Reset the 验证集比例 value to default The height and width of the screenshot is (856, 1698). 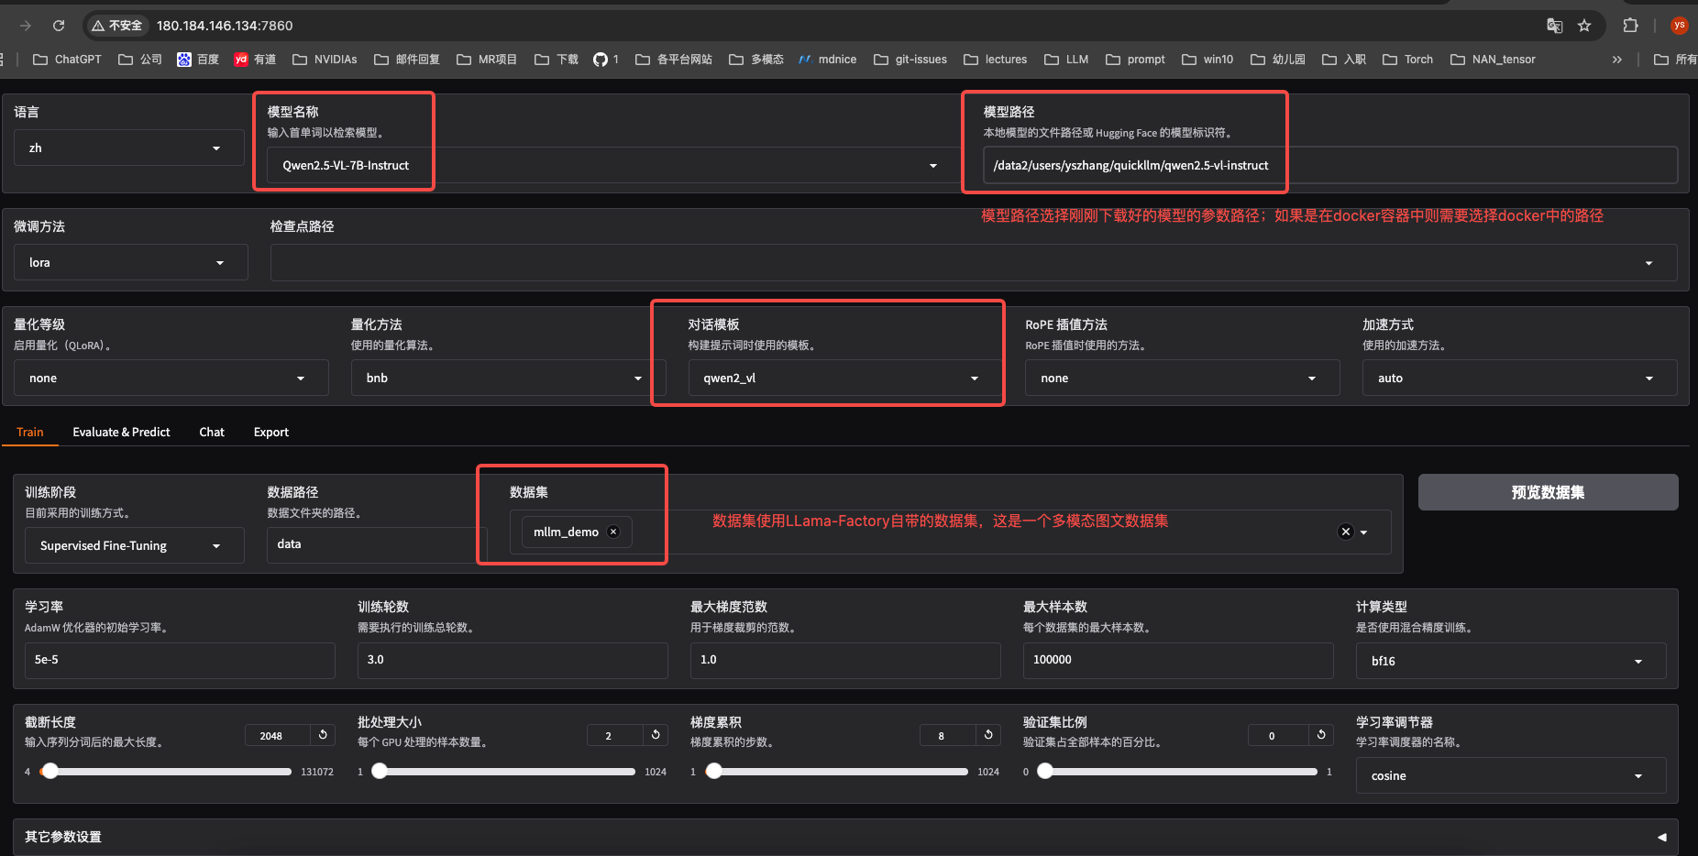[1321, 735]
